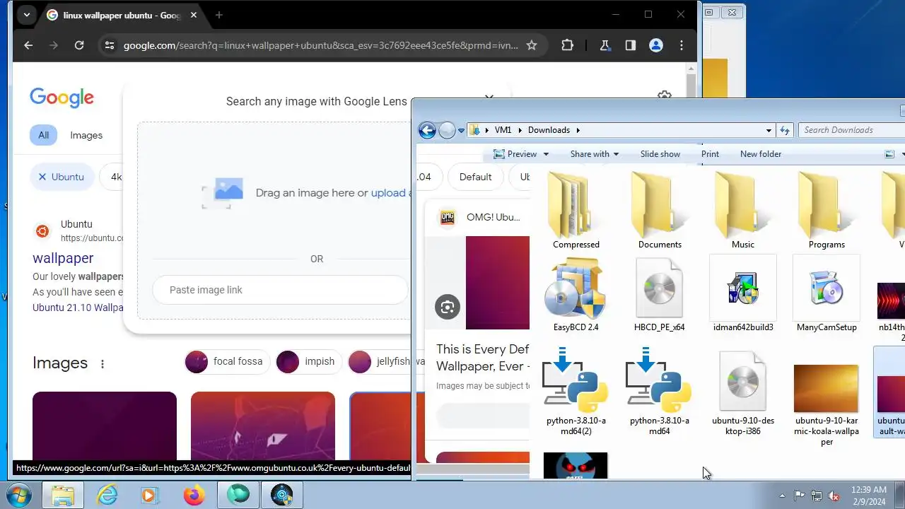Screen dimensions: 905x509
Task: Open Windows Start menu orb
Action: (x=19, y=495)
